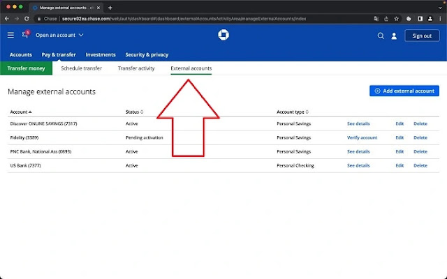Edit the Fidelity (3389) account

click(x=400, y=137)
